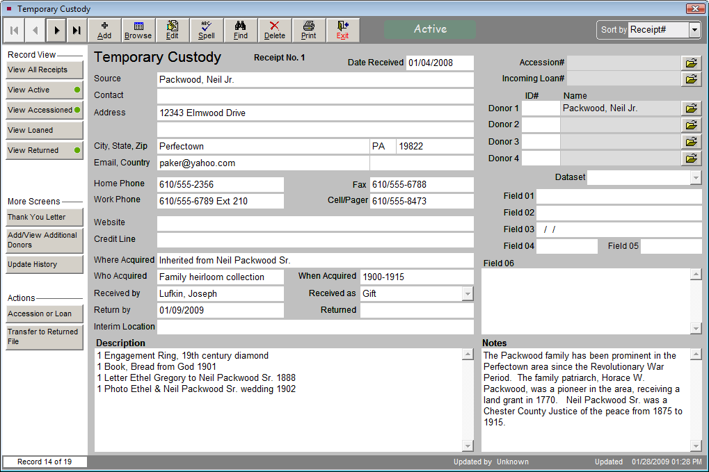Print the record using Print icon
709x472 pixels.
click(309, 30)
